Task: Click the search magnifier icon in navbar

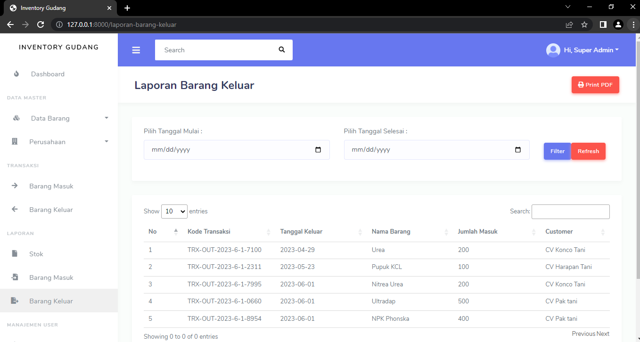Action: pos(281,49)
